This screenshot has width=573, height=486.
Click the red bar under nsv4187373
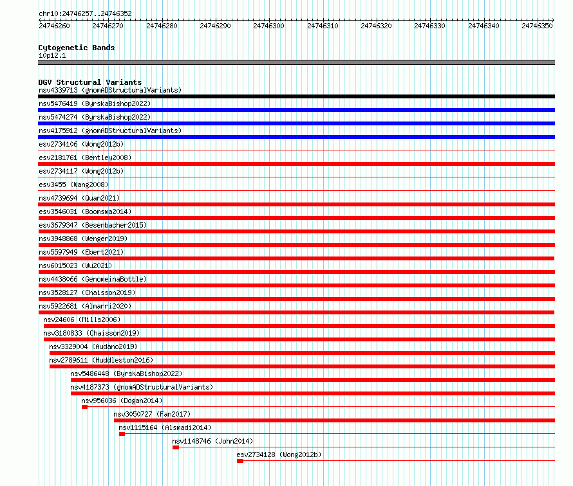[313, 393]
